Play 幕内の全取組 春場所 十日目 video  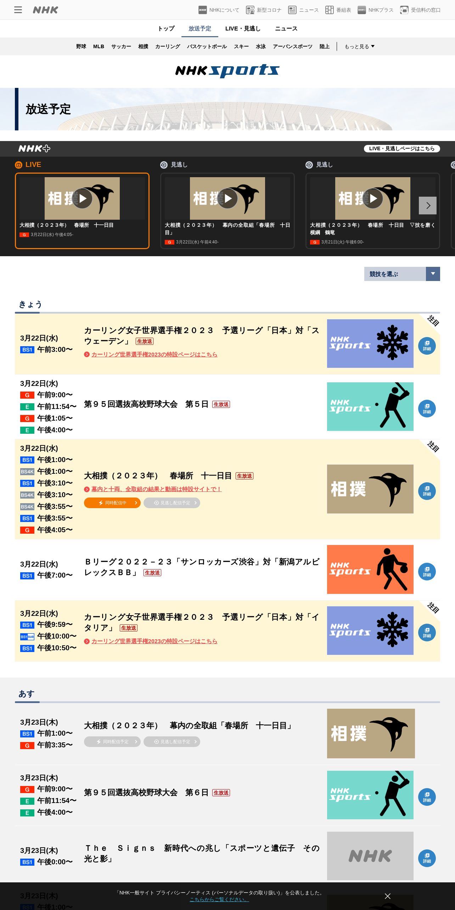point(227,198)
